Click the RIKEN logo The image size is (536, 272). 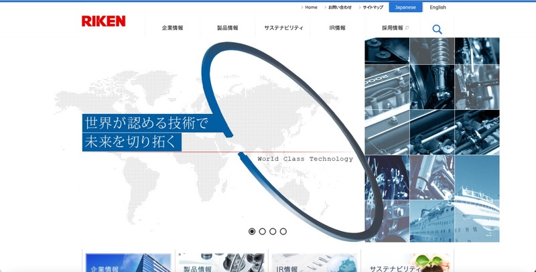click(103, 21)
